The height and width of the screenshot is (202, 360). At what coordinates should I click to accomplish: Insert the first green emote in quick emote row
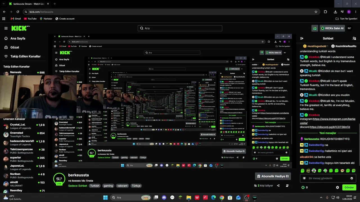[x=303, y=171]
